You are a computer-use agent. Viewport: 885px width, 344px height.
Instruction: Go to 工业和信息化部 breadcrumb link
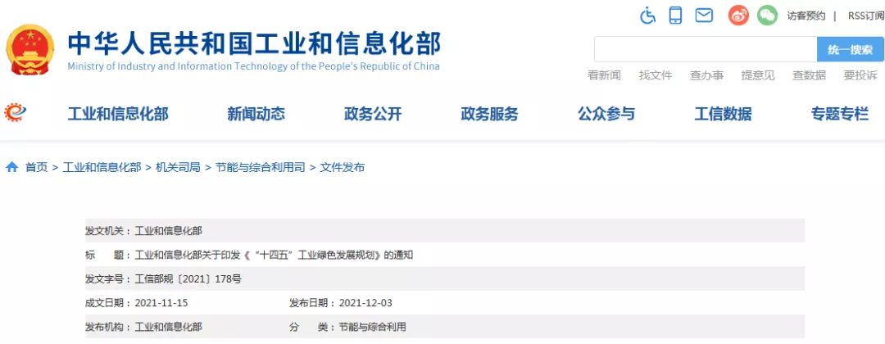coord(102,167)
